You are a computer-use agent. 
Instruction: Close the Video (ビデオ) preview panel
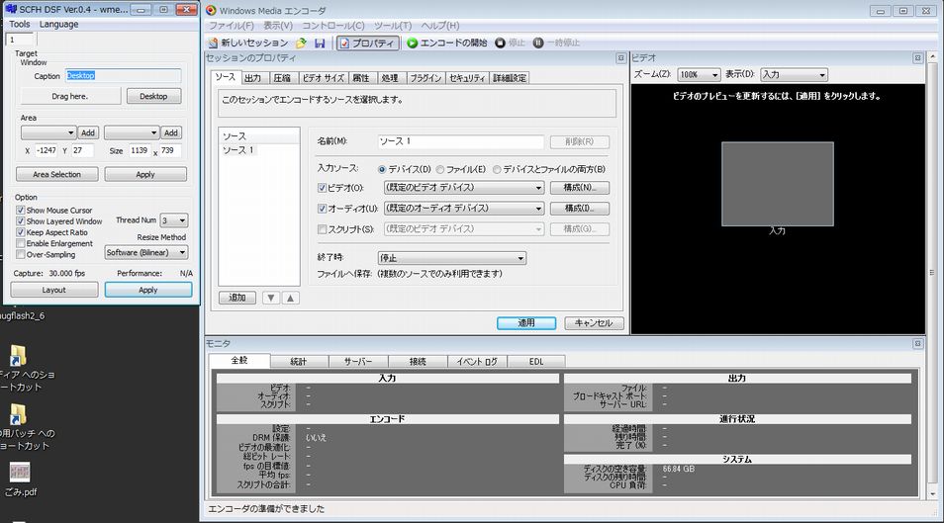pyautogui.click(x=917, y=57)
